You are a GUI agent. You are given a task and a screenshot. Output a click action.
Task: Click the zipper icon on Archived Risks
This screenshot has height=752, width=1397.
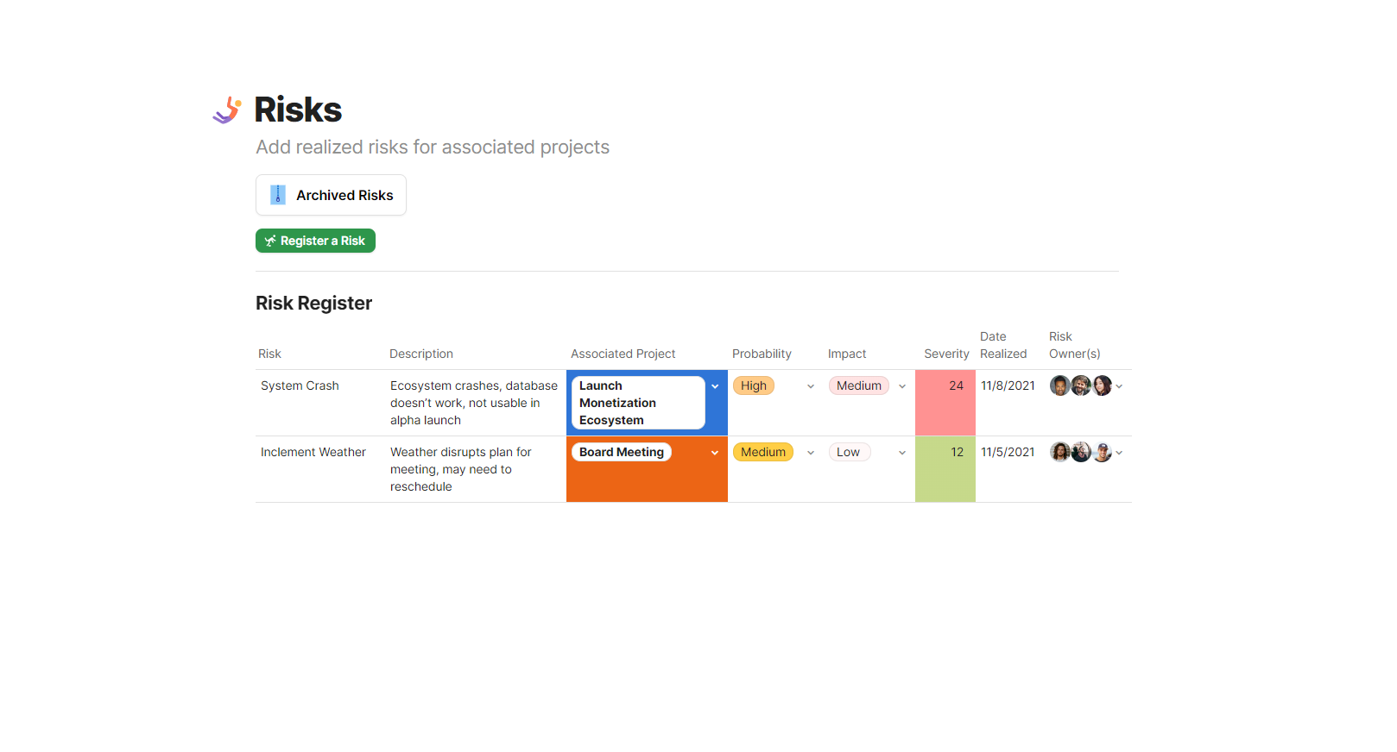(278, 195)
